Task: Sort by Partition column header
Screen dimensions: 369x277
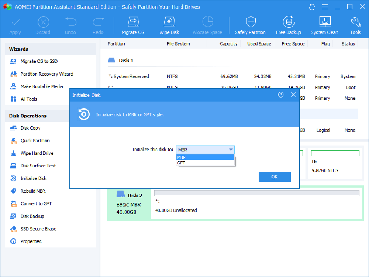Action: tap(116, 44)
